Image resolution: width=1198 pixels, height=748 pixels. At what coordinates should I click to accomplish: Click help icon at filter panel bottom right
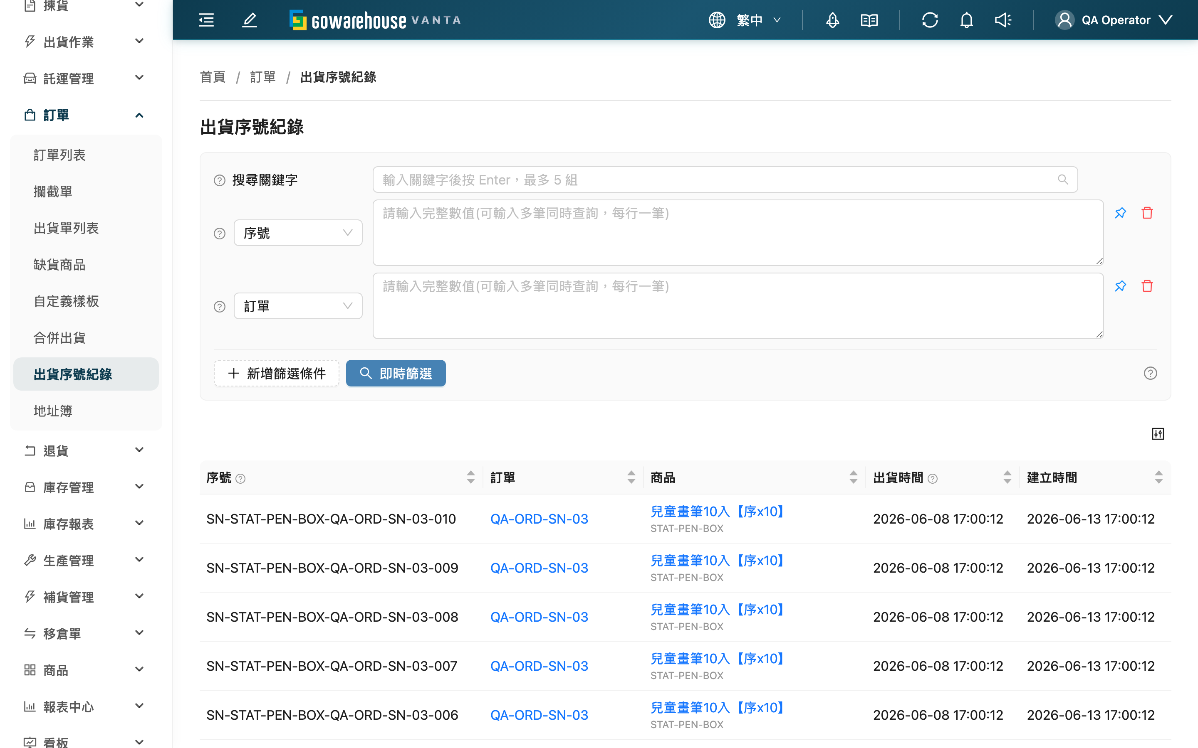click(1151, 373)
